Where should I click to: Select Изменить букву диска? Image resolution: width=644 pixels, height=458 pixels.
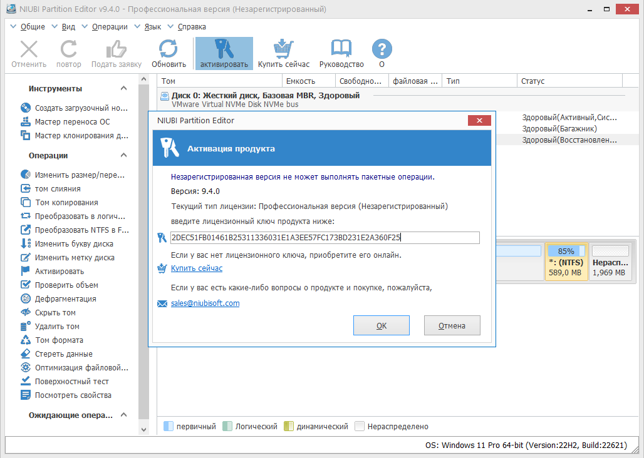tap(67, 243)
